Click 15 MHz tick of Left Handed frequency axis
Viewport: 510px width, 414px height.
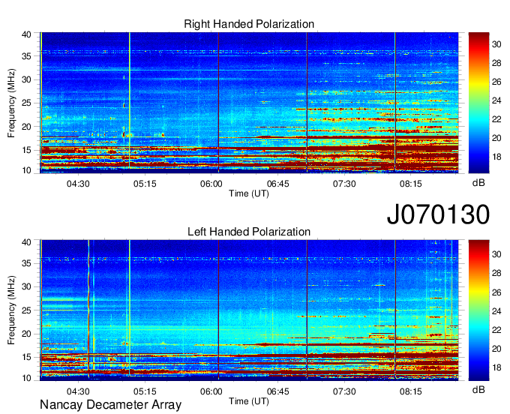point(26,357)
